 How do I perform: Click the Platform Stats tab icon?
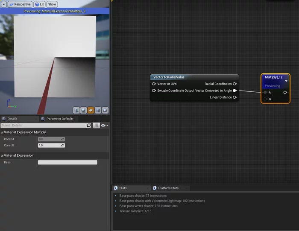tap(155, 188)
